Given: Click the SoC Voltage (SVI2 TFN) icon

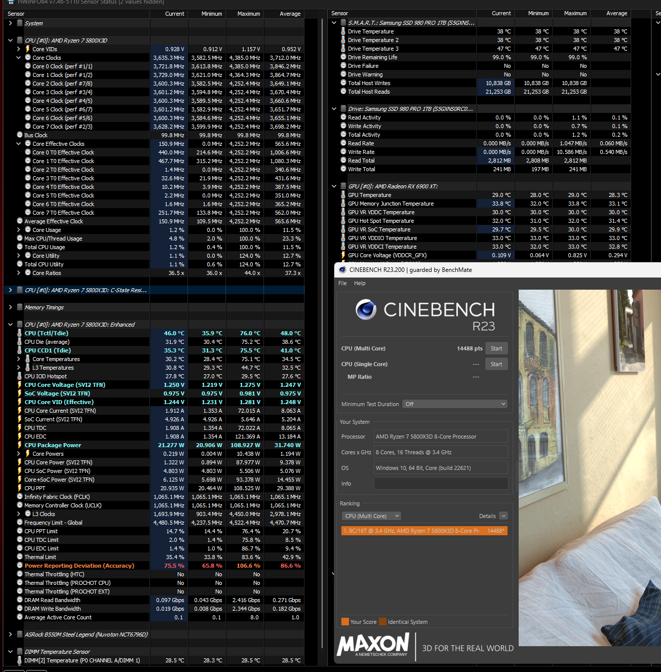Looking at the screenshot, I should [20, 393].
